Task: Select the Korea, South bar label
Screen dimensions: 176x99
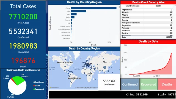Action: [x=65, y=26]
